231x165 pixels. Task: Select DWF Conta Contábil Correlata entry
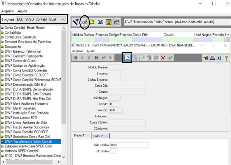(x=26, y=70)
